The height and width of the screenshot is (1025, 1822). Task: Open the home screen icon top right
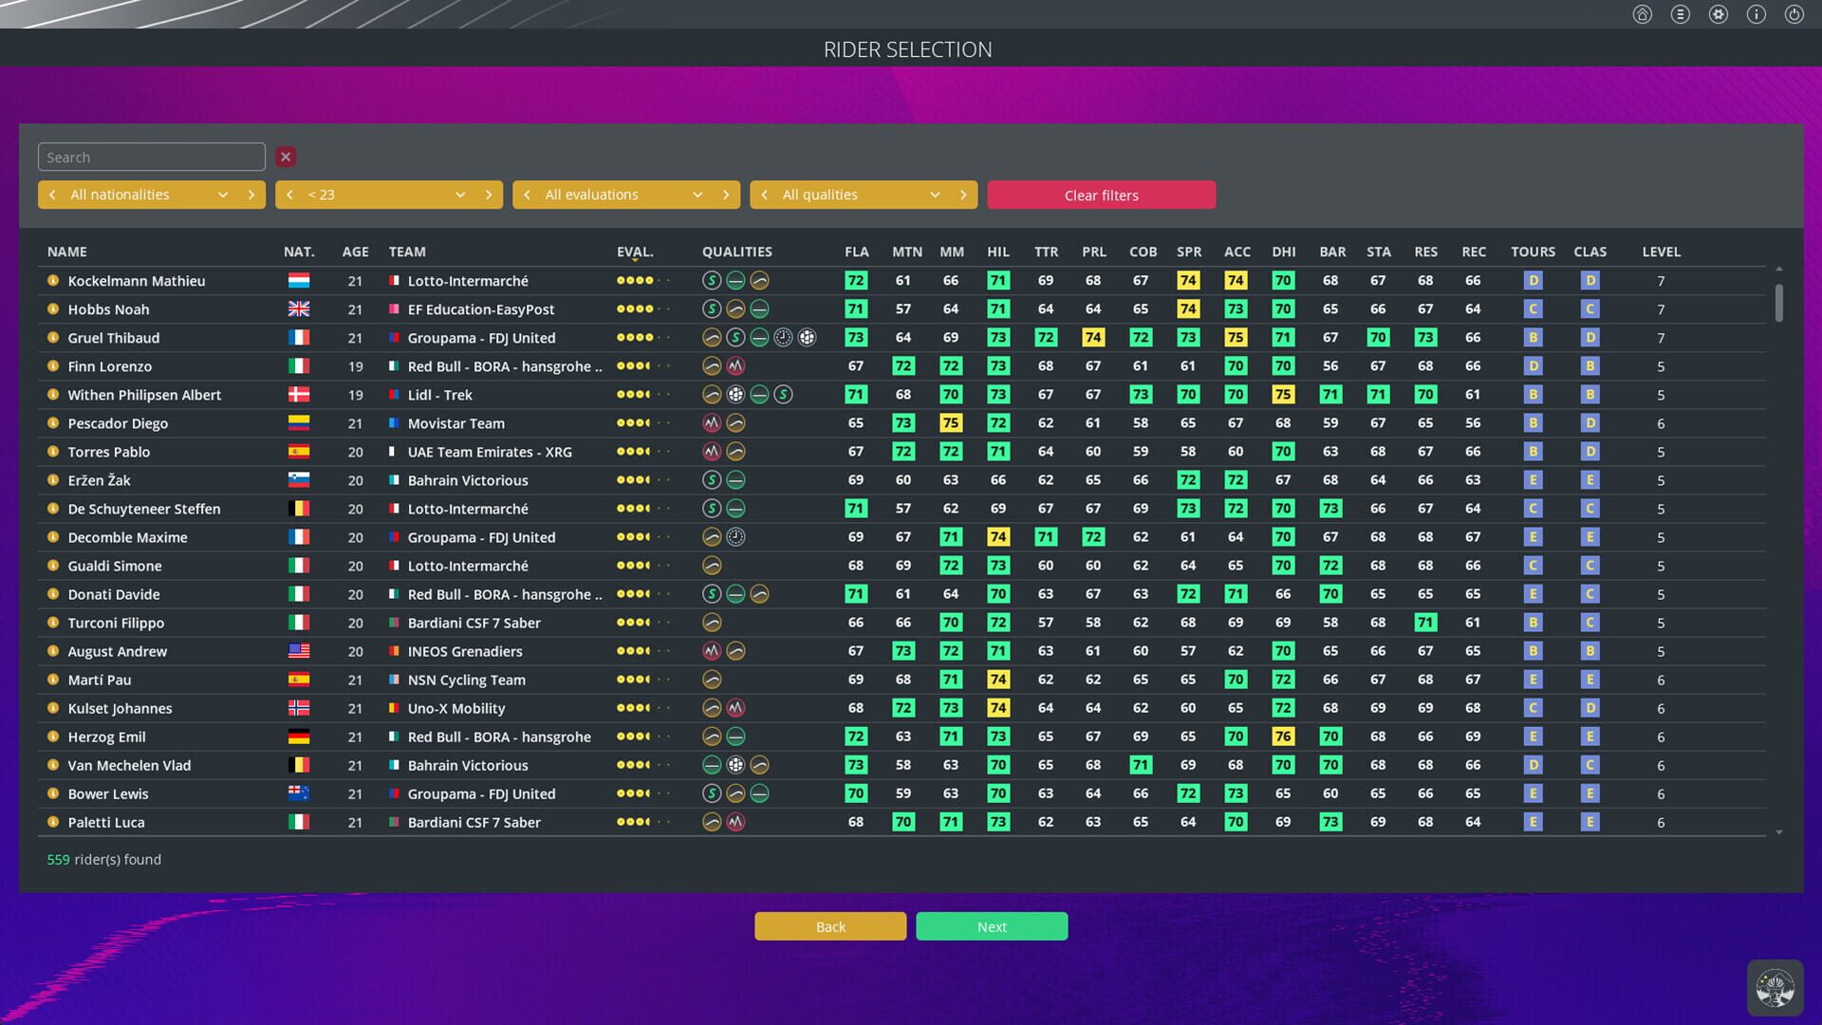pyautogui.click(x=1642, y=14)
